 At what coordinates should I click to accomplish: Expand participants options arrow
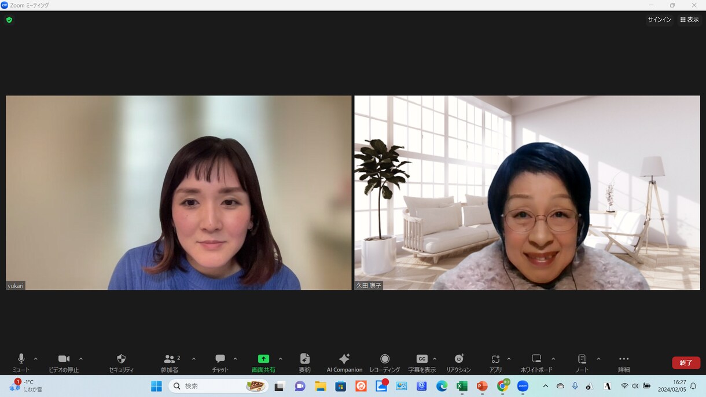pyautogui.click(x=193, y=359)
